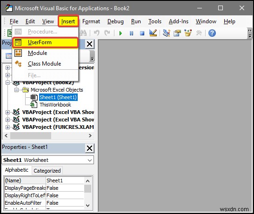Select Sheet1 (Sheet1) in project tree

[58, 97]
